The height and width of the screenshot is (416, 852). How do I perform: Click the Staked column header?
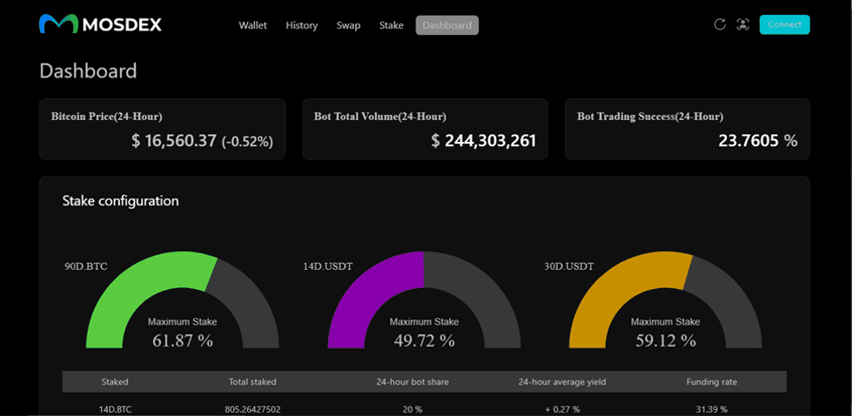(115, 381)
